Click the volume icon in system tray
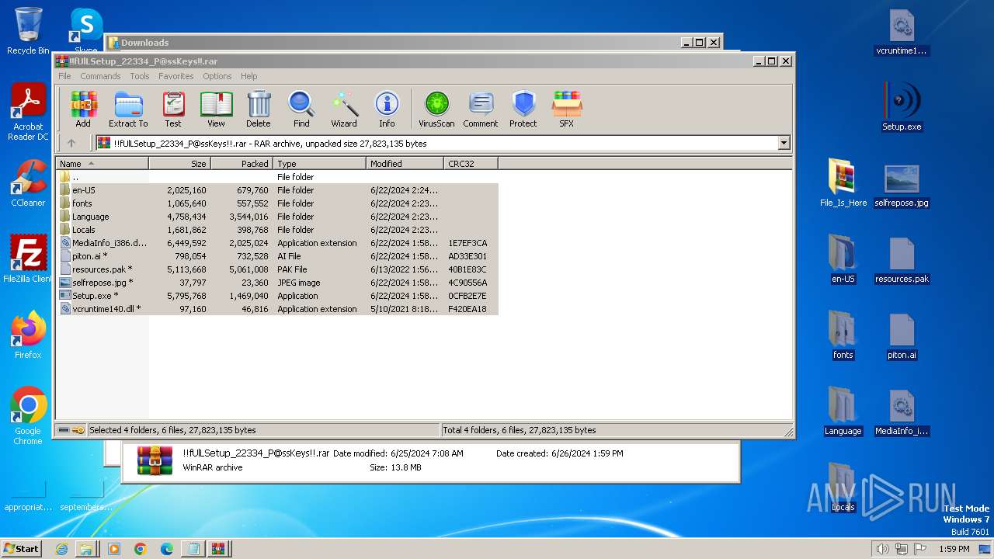Image resolution: width=994 pixels, height=559 pixels. [882, 549]
